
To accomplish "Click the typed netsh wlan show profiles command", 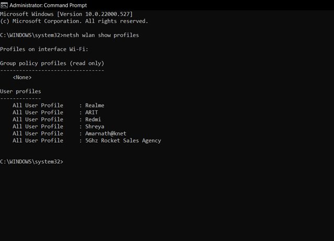I will [x=101, y=35].
